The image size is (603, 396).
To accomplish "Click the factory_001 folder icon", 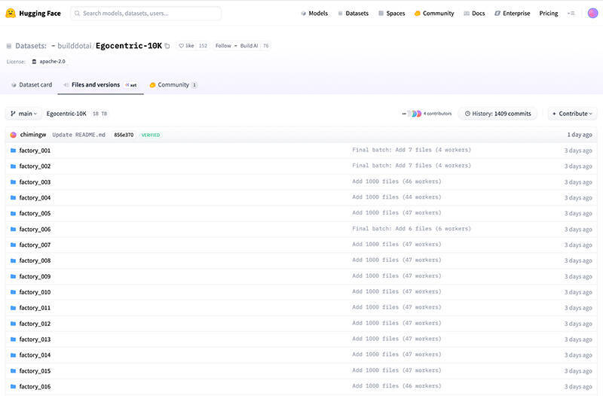I will click(13, 151).
